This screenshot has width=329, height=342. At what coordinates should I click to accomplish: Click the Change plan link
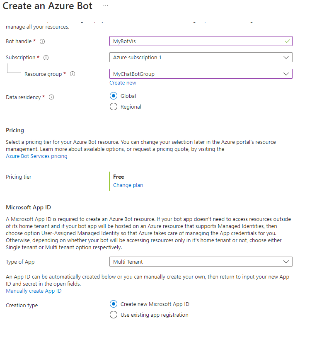tap(128, 185)
